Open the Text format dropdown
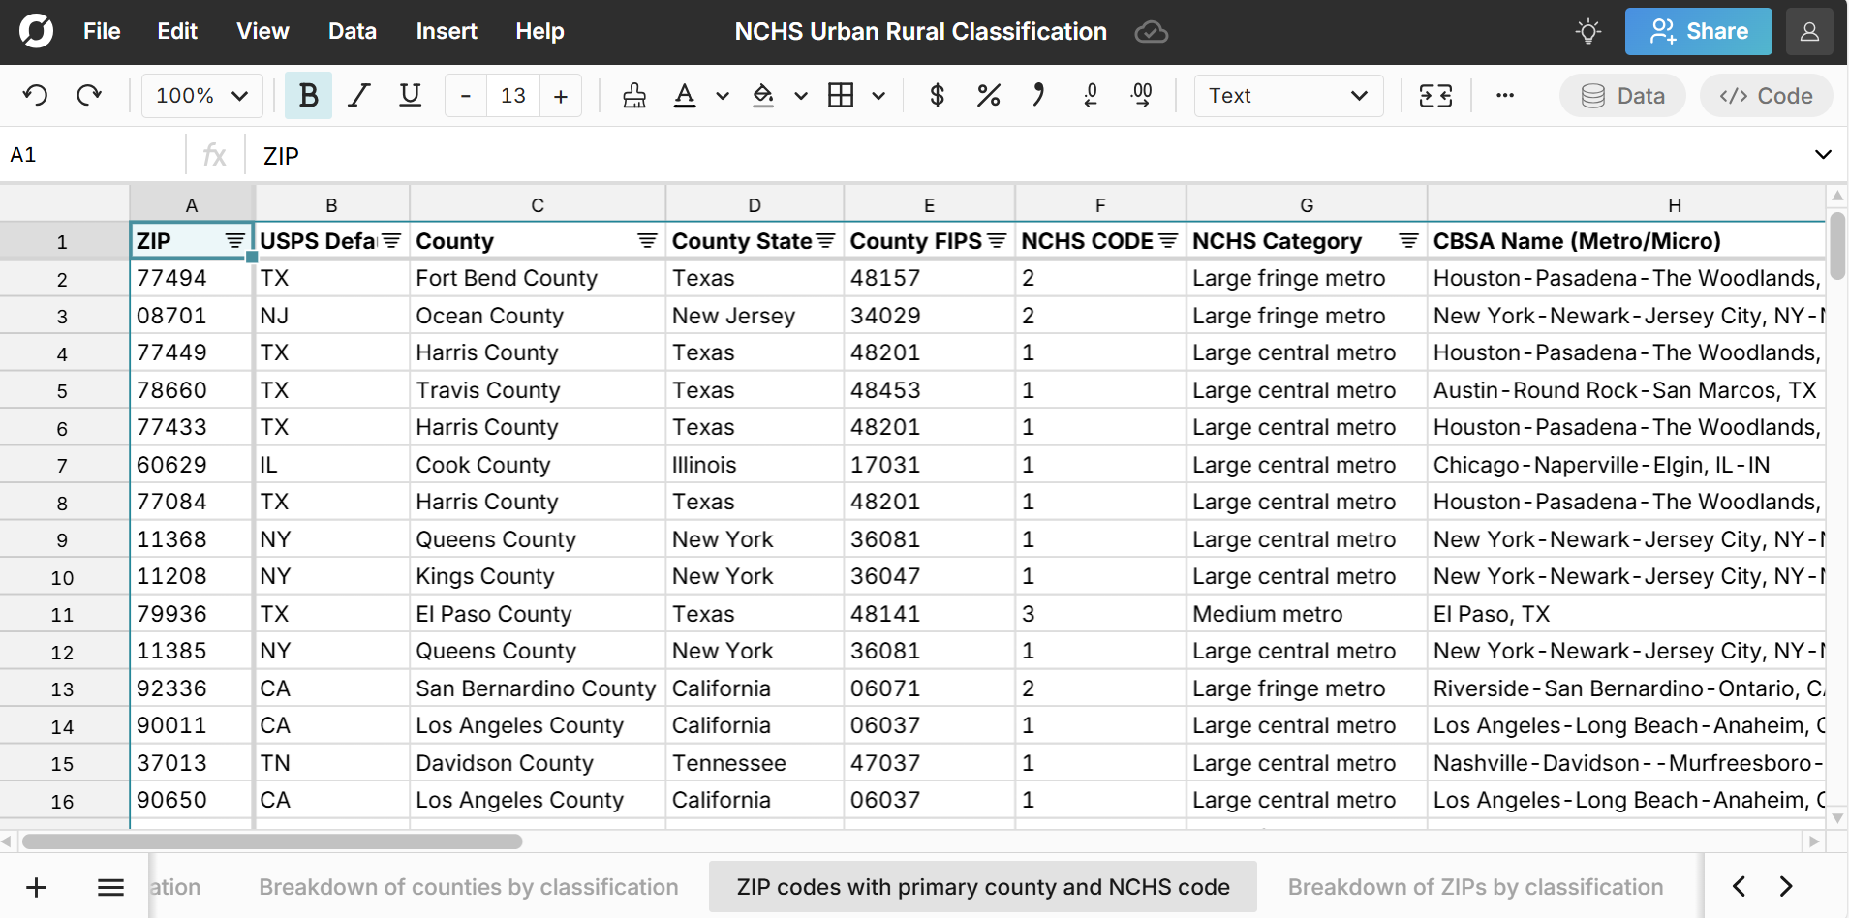Viewport: 1849px width, 918px height. pos(1287,95)
